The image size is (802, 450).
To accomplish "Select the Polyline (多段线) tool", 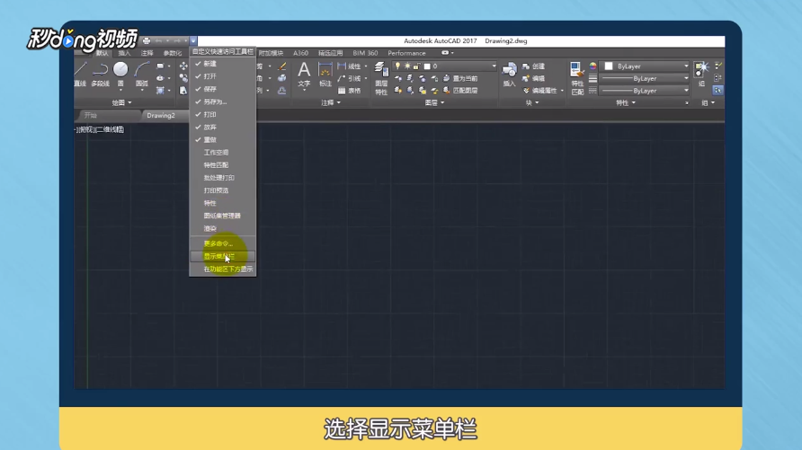I will (101, 73).
